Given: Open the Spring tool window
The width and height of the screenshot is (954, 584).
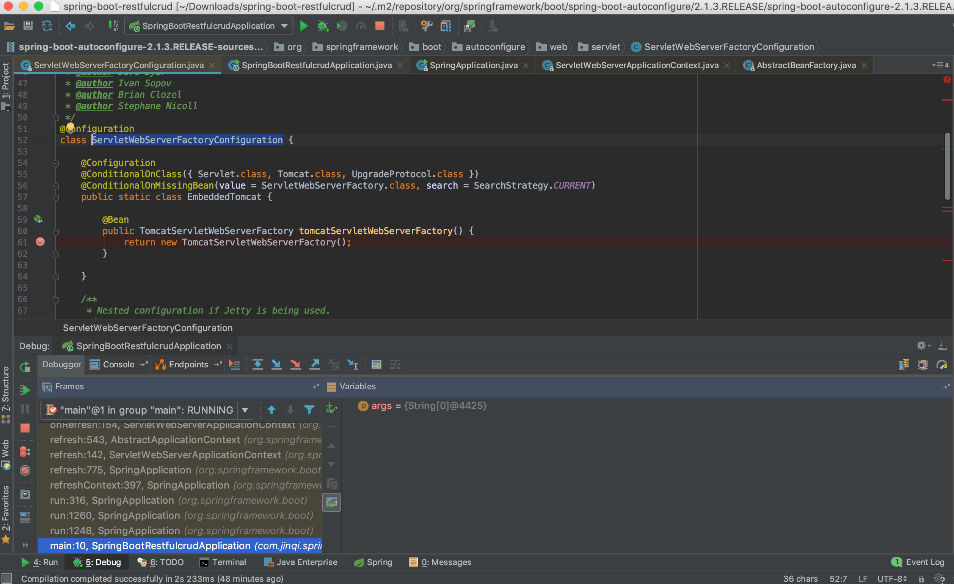Looking at the screenshot, I should [373, 562].
